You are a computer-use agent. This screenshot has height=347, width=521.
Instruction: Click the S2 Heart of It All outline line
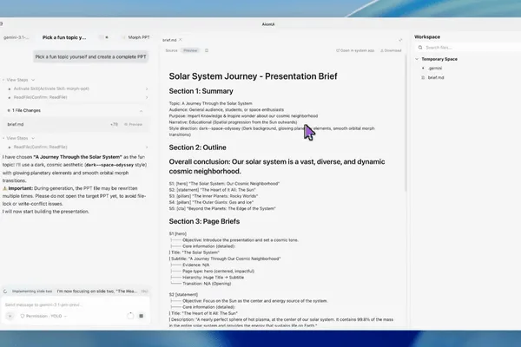[x=213, y=190]
